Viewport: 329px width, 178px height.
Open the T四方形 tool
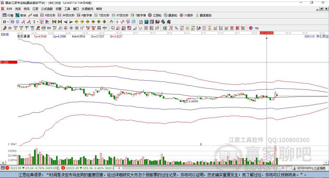tap(102, 15)
